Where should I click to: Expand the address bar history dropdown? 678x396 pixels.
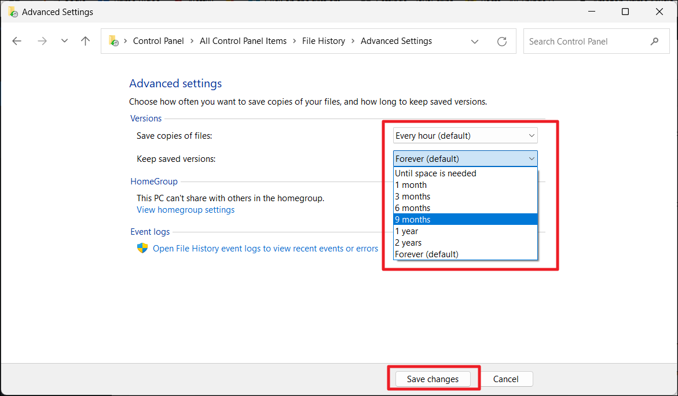click(x=475, y=42)
